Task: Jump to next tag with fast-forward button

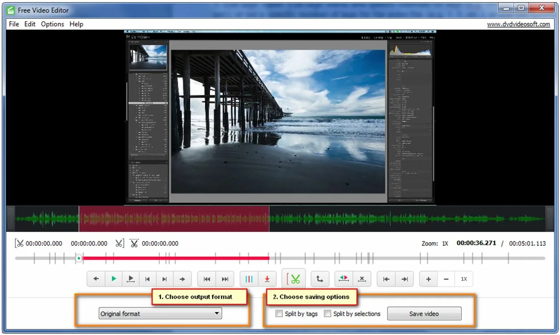Action: point(225,279)
